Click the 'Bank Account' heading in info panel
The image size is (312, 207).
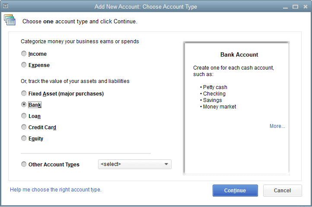[x=239, y=55]
